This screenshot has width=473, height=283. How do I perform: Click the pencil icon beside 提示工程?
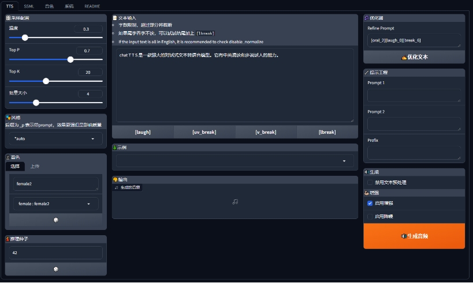pyautogui.click(x=367, y=73)
